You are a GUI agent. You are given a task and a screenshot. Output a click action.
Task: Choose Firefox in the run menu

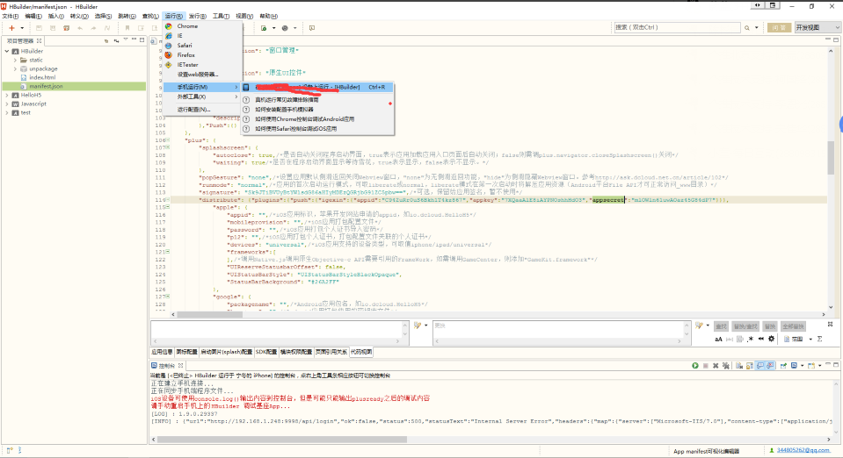tap(202, 54)
